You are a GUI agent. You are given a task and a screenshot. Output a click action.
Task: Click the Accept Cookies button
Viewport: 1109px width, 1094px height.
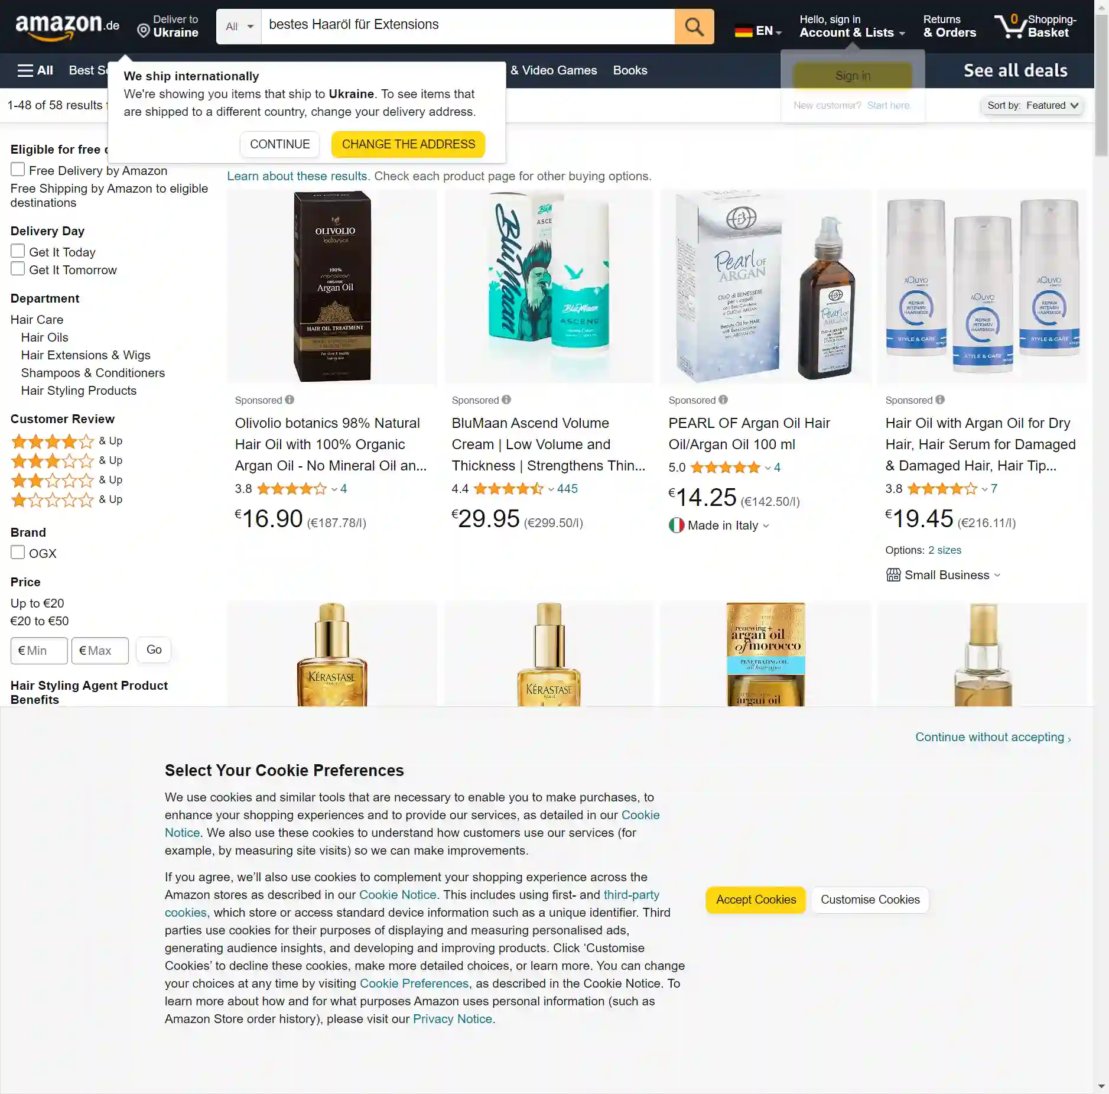[x=756, y=900]
